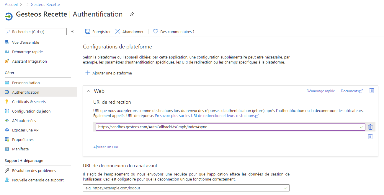The width and height of the screenshot is (384, 195).
Task: Delete the Web platform configuration
Action: [x=372, y=91]
